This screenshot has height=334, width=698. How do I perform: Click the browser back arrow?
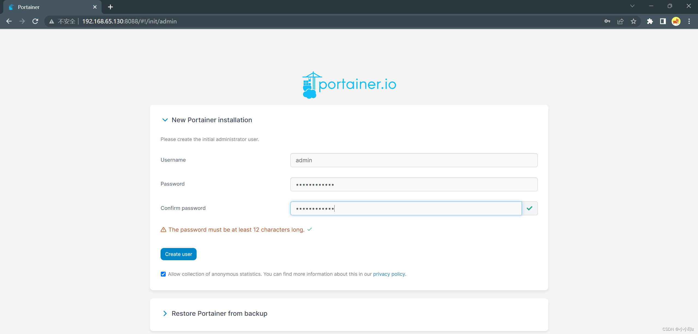coord(9,21)
